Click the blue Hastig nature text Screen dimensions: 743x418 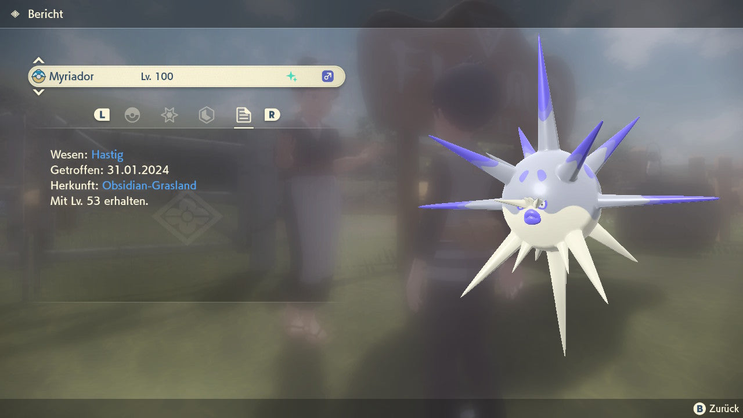[107, 154]
